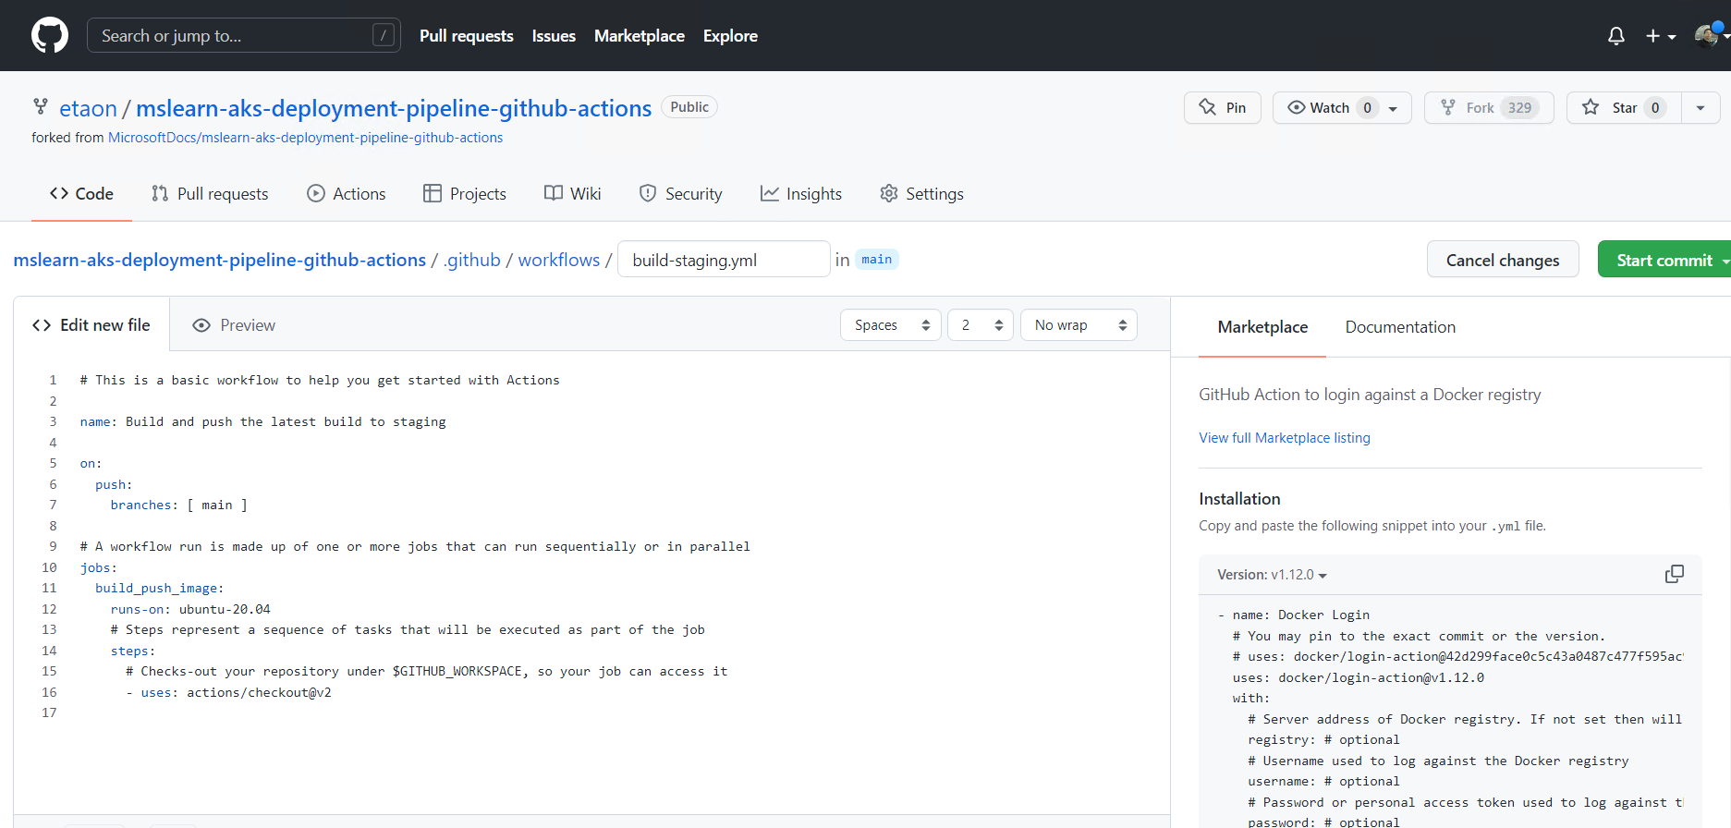The height and width of the screenshot is (828, 1731).
Task: Click editor line with runs-on: ubuntu-20.04
Action: click(190, 609)
